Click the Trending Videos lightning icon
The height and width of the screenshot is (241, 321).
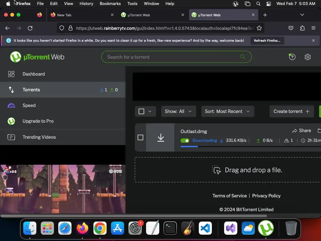pos(11,137)
